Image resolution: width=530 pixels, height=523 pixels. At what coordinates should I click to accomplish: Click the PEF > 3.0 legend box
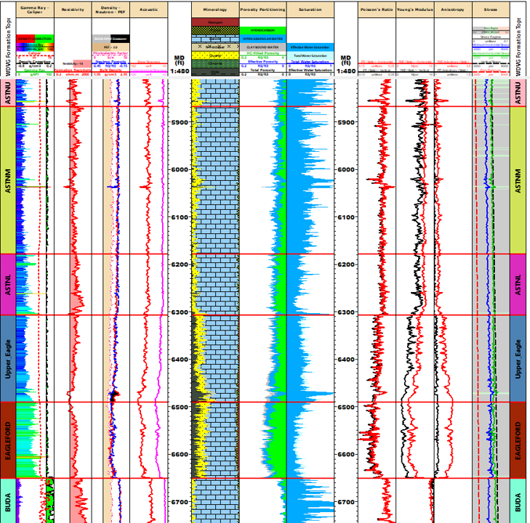click(111, 46)
